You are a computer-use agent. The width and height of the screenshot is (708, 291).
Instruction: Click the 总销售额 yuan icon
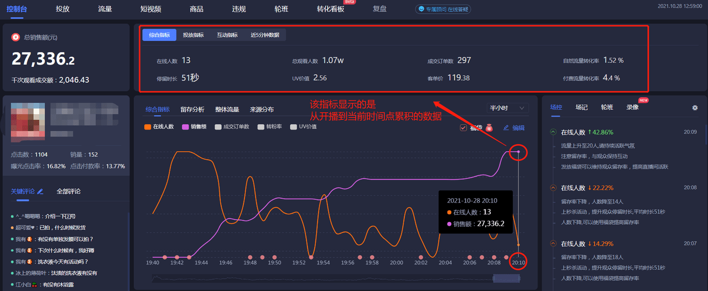coord(16,37)
